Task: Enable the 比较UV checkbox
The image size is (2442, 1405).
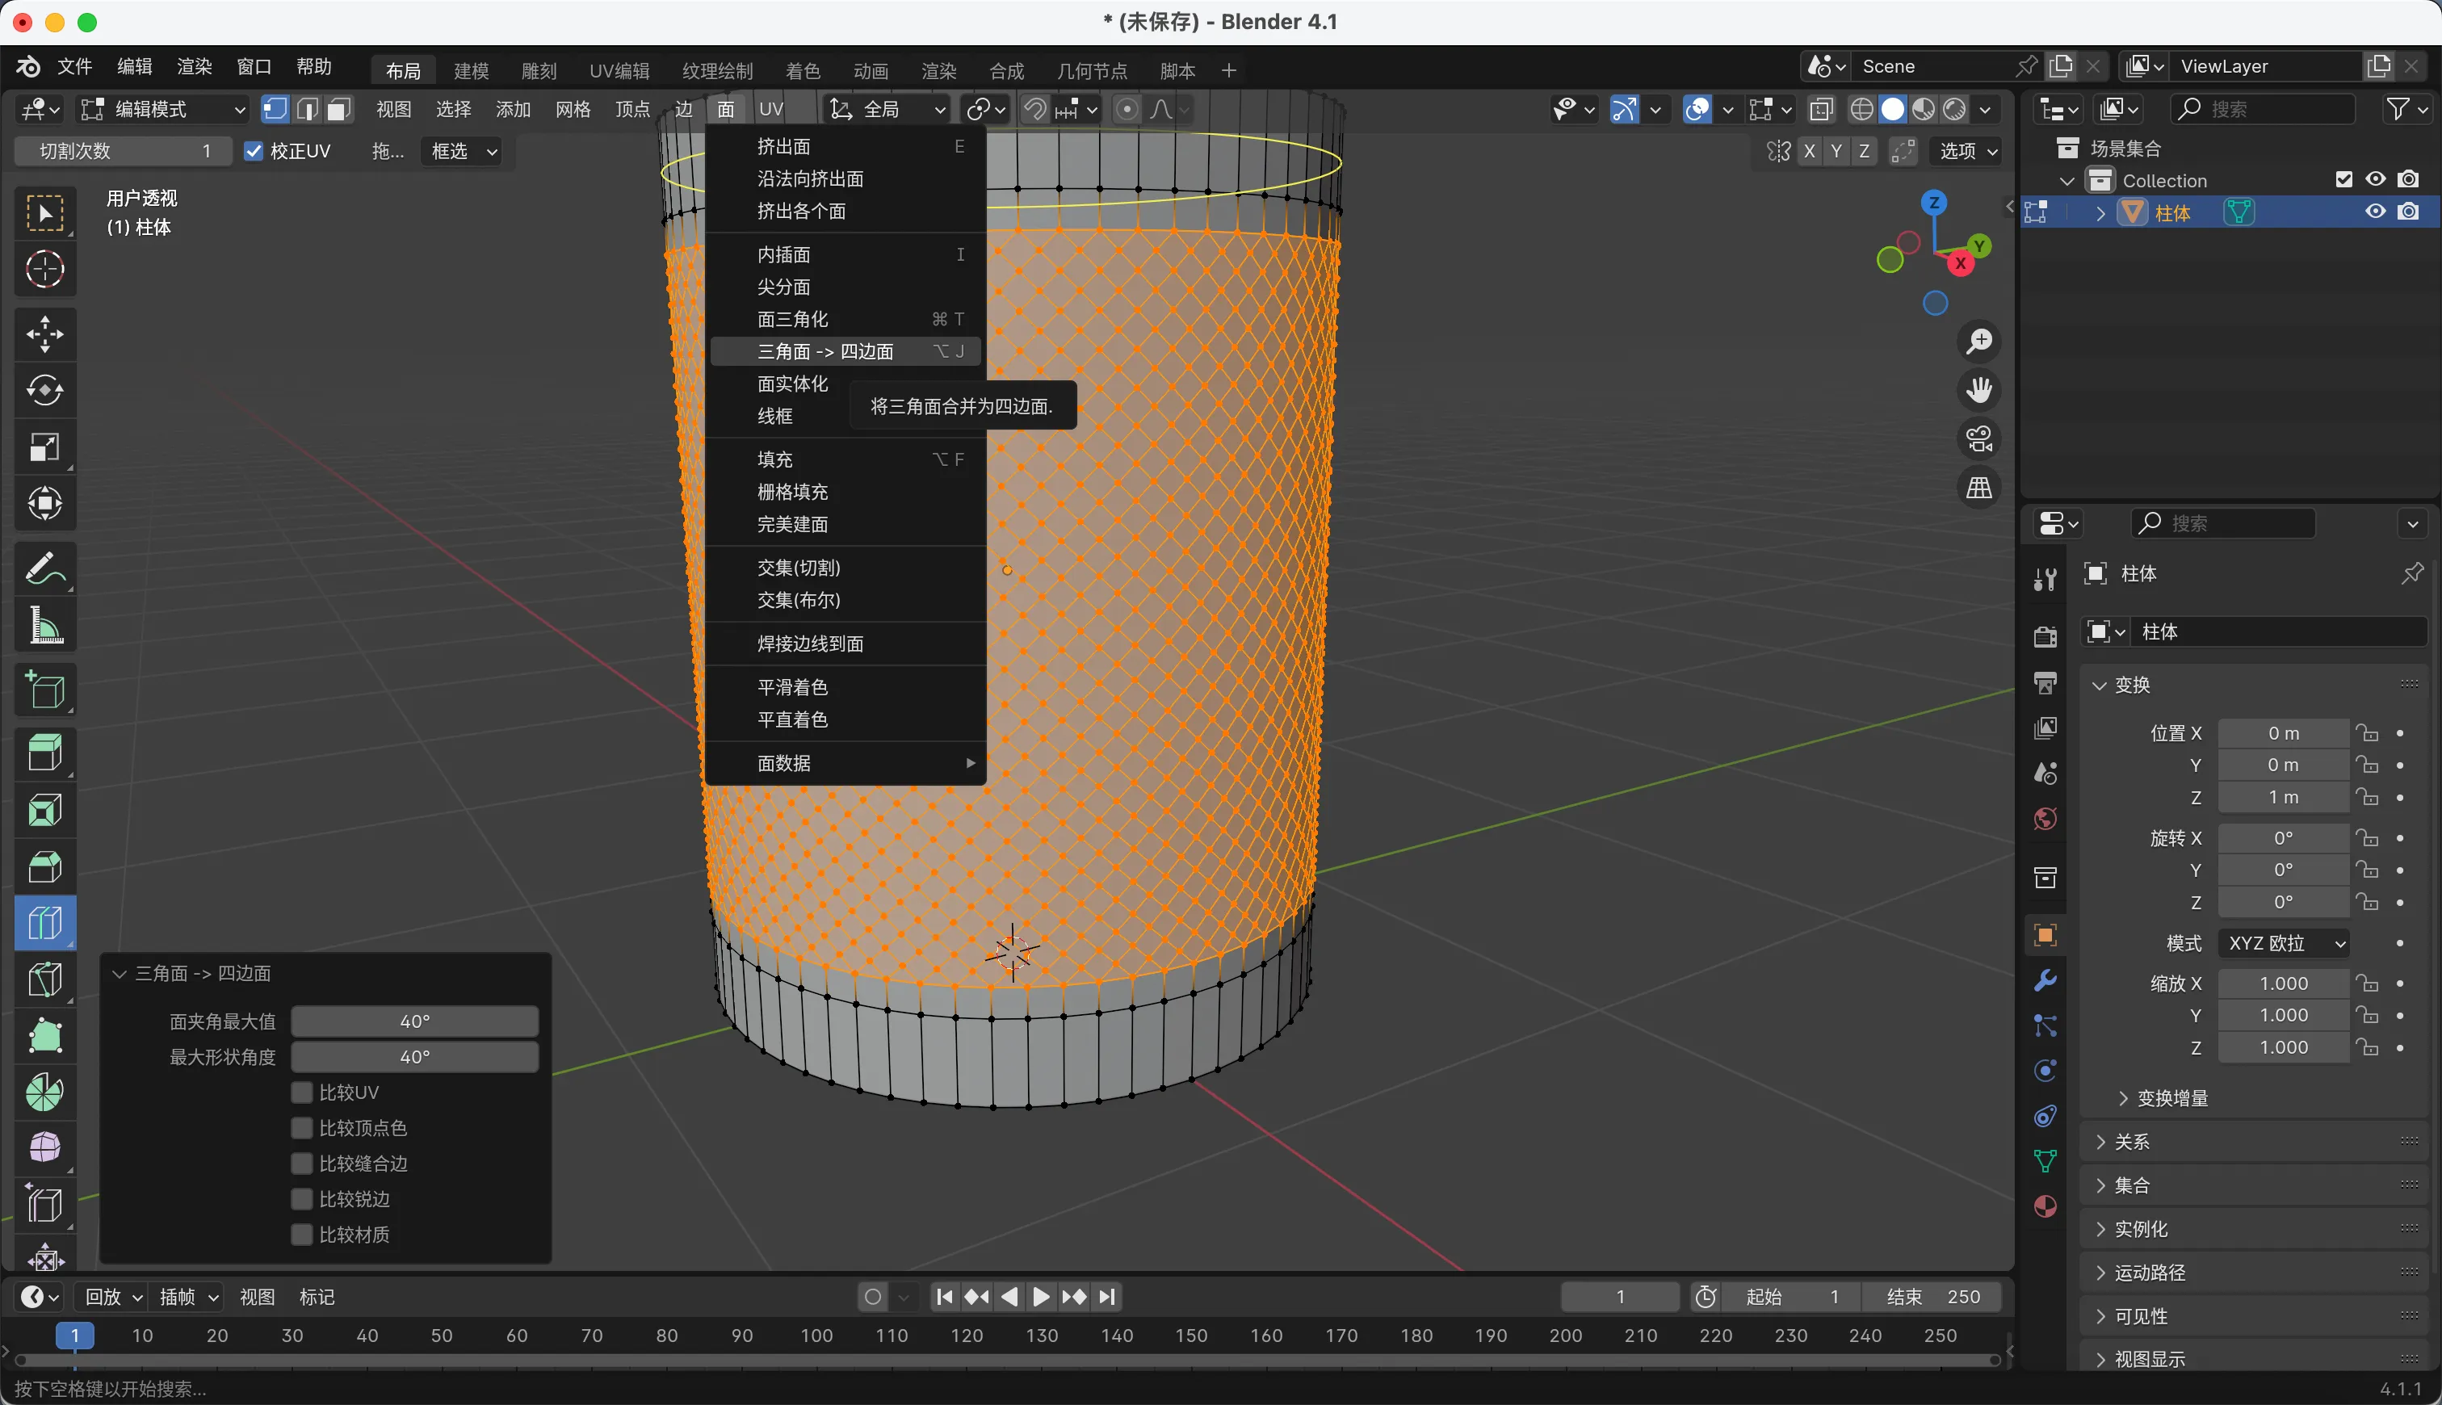Action: coord(302,1093)
